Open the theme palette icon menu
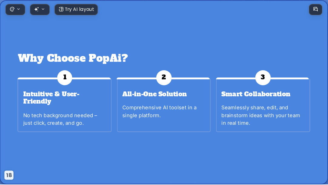 [x=12, y=9]
